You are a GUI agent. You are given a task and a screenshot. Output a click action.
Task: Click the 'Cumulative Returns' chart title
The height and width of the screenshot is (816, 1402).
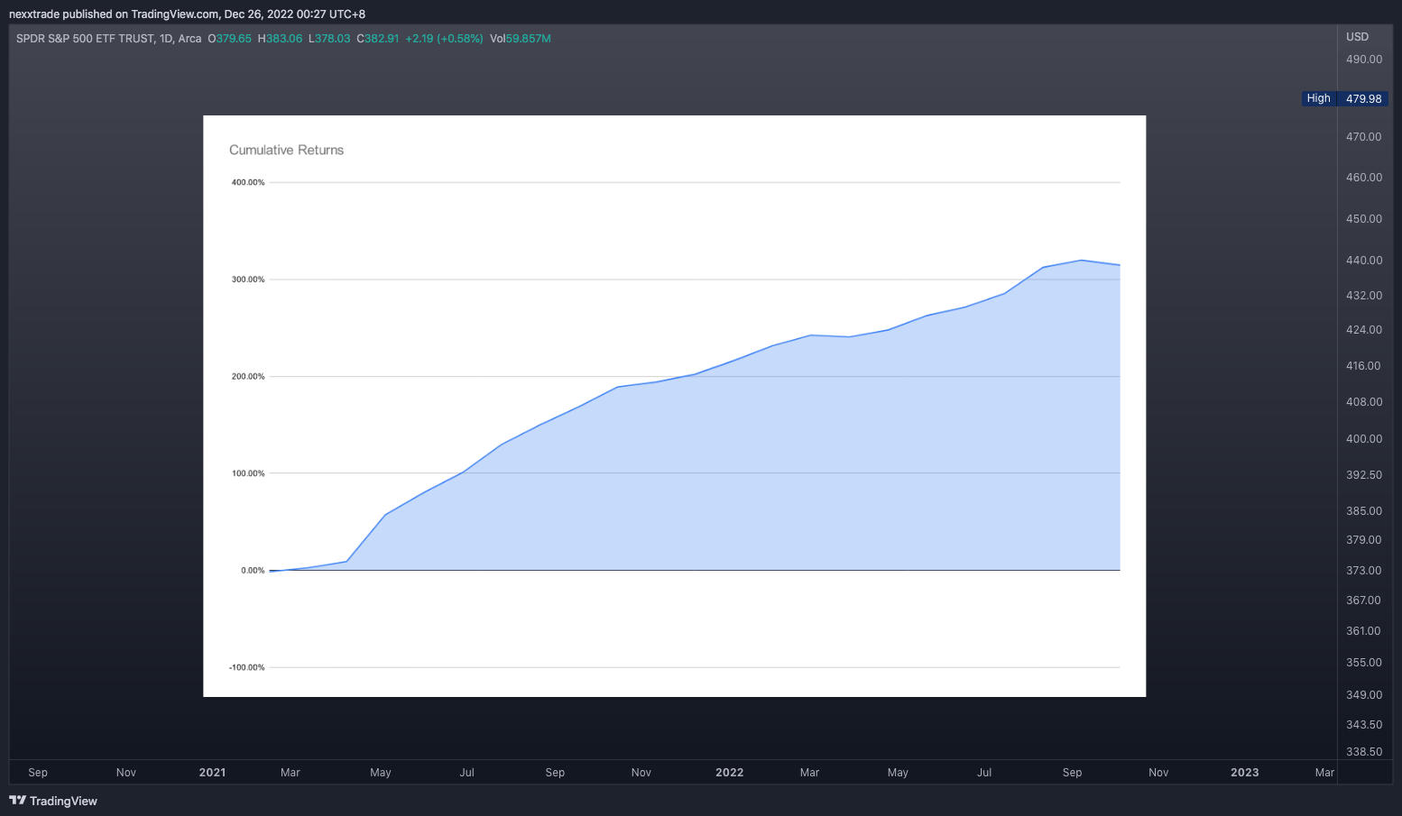(286, 150)
